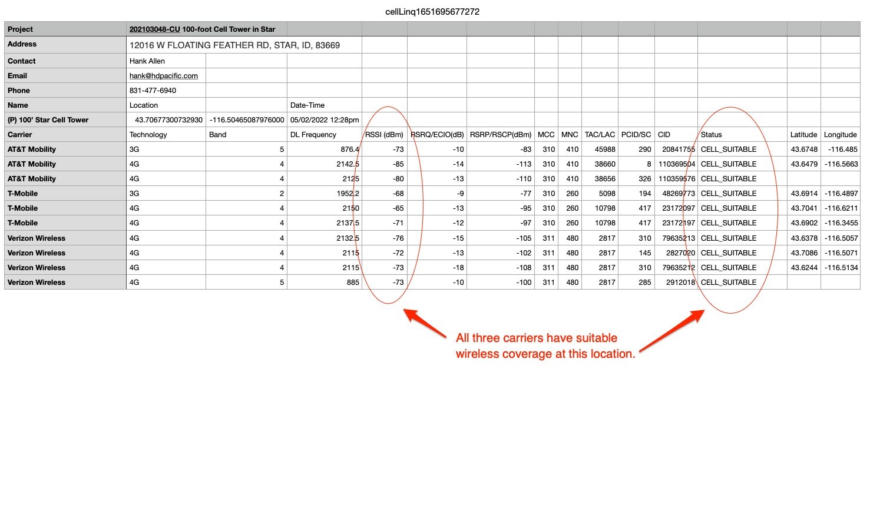The width and height of the screenshot is (870, 505).
Task: Select RSSI value -68 cell
Action: click(385, 193)
